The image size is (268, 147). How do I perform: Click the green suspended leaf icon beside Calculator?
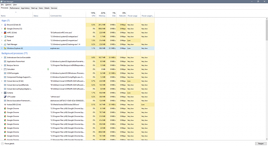pos(48,69)
